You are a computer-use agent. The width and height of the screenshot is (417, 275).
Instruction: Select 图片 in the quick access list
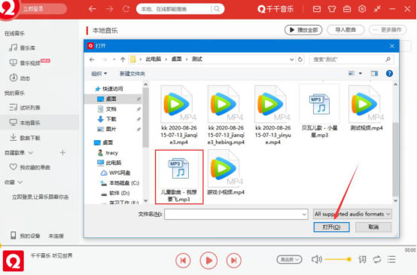[107, 129]
